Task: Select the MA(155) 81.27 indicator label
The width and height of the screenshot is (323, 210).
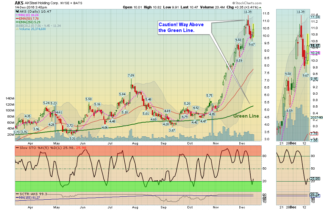Action: (28, 198)
